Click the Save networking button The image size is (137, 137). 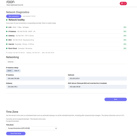tap(116, 99)
